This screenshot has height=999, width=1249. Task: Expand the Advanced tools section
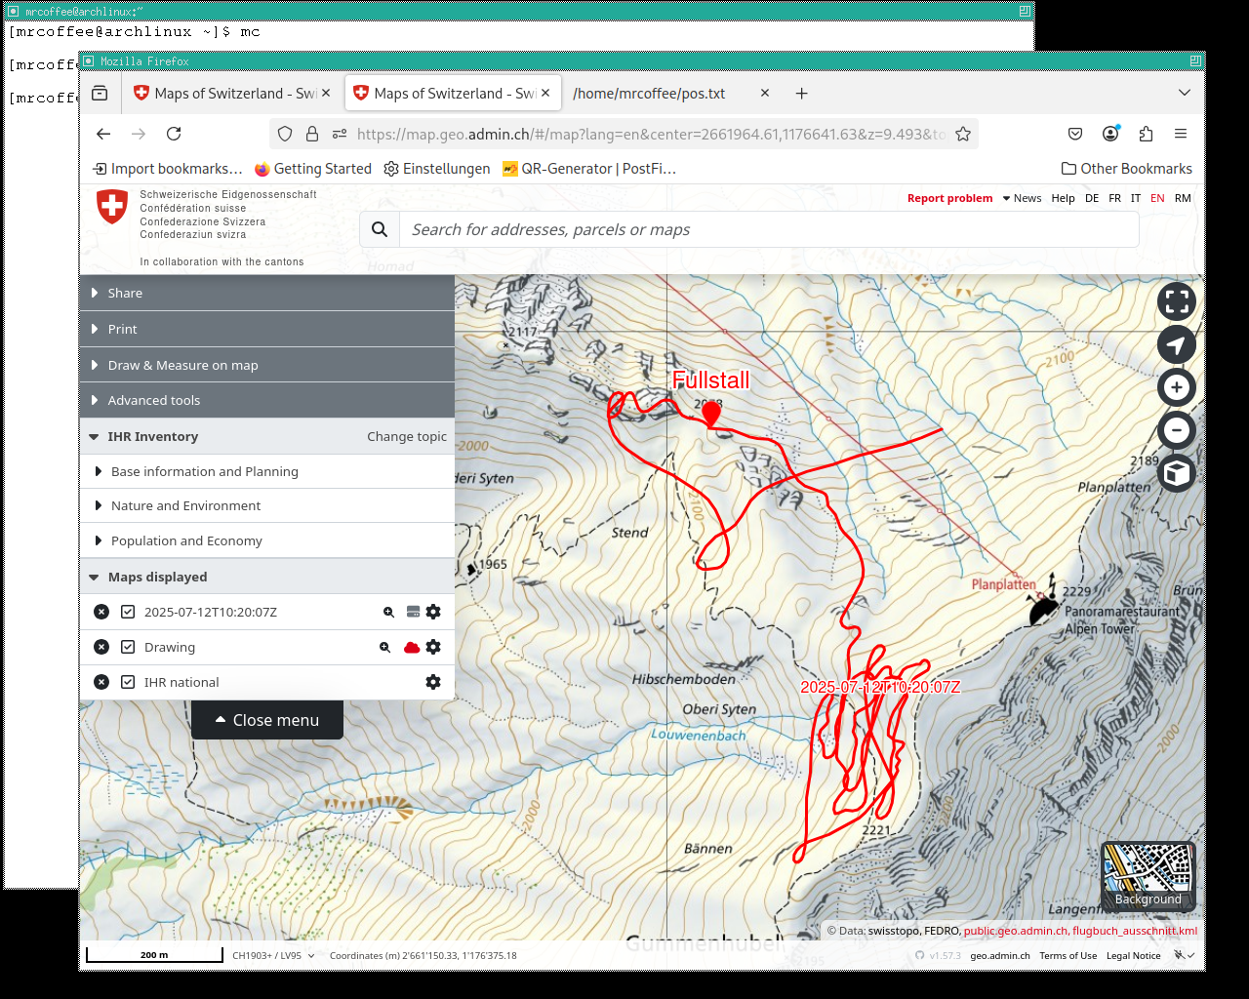pyautogui.click(x=266, y=400)
